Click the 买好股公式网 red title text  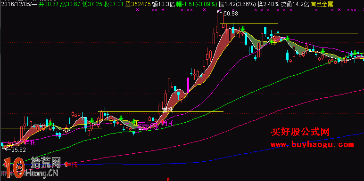click(x=300, y=133)
